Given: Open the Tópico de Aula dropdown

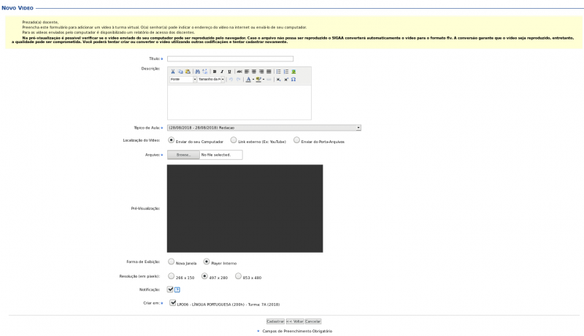Looking at the screenshot, I should 264,128.
